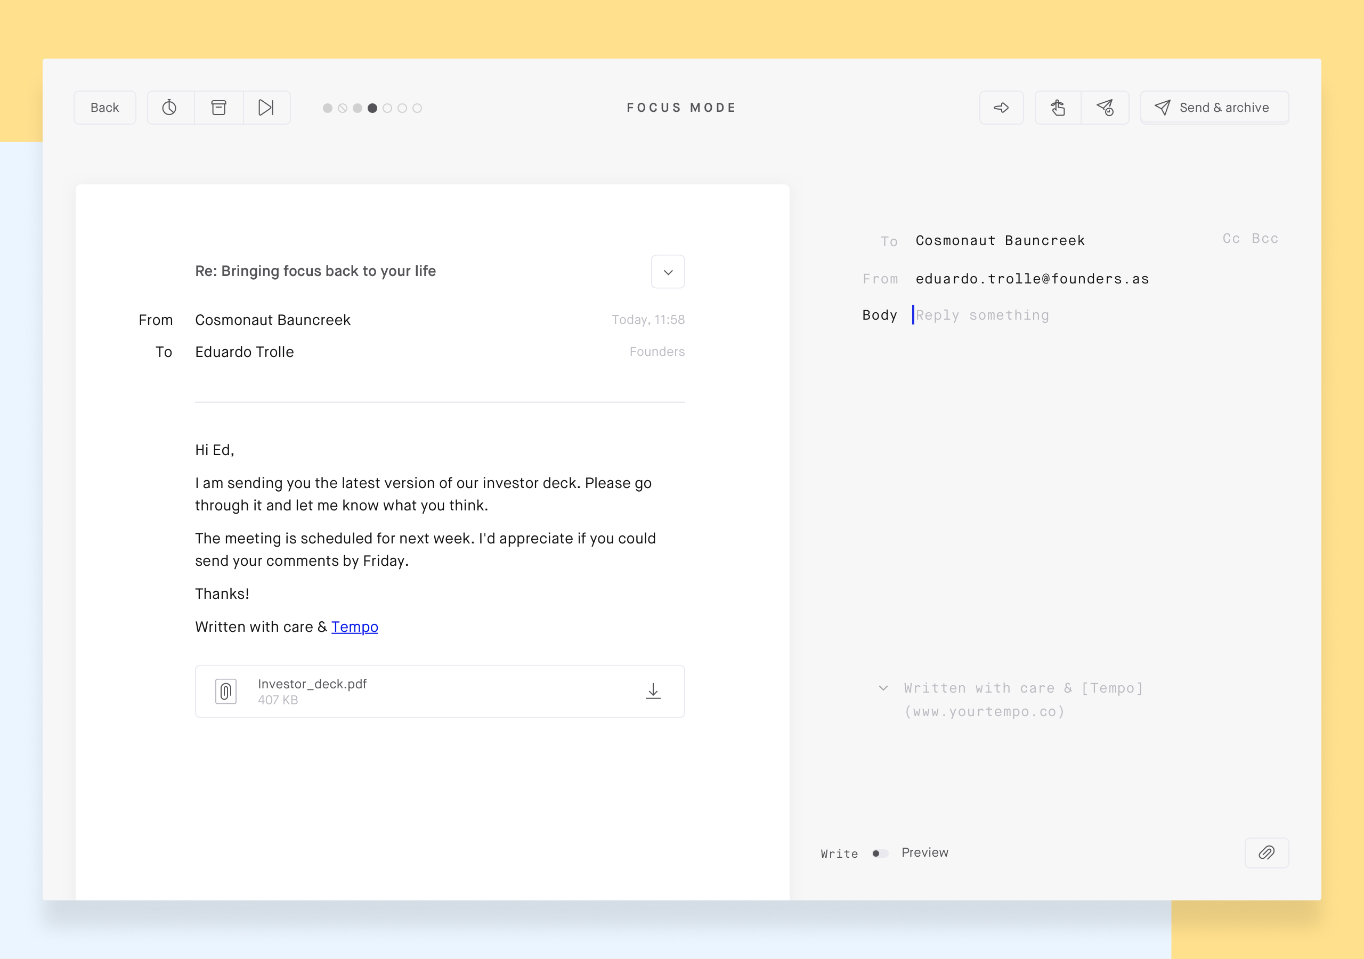
Task: Click the email subject line
Action: [315, 271]
